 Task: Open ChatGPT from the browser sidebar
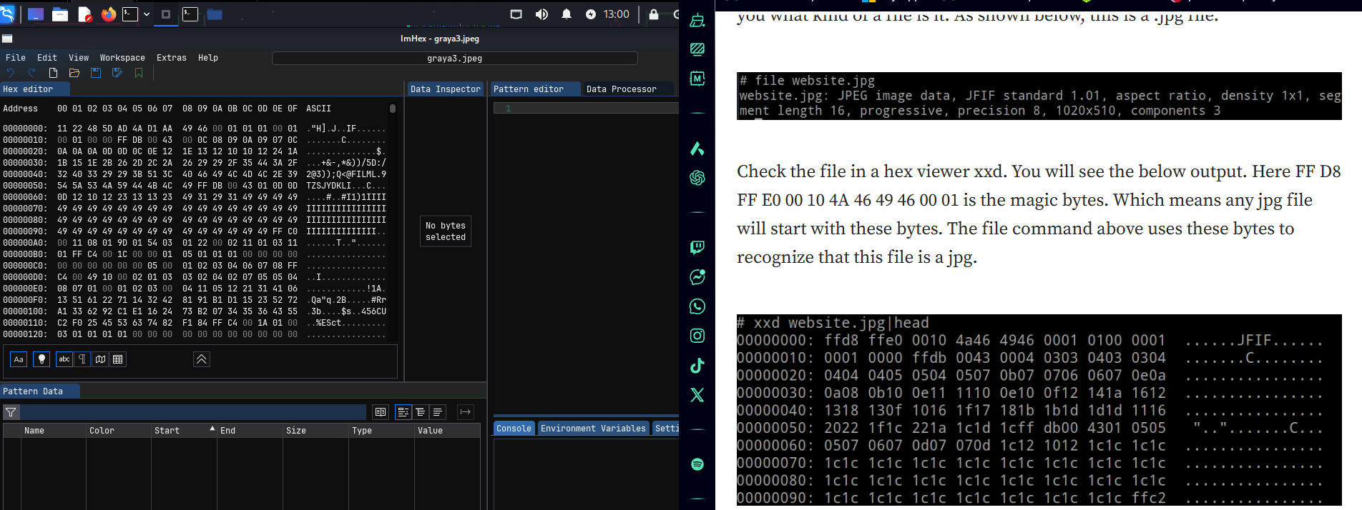tap(697, 178)
